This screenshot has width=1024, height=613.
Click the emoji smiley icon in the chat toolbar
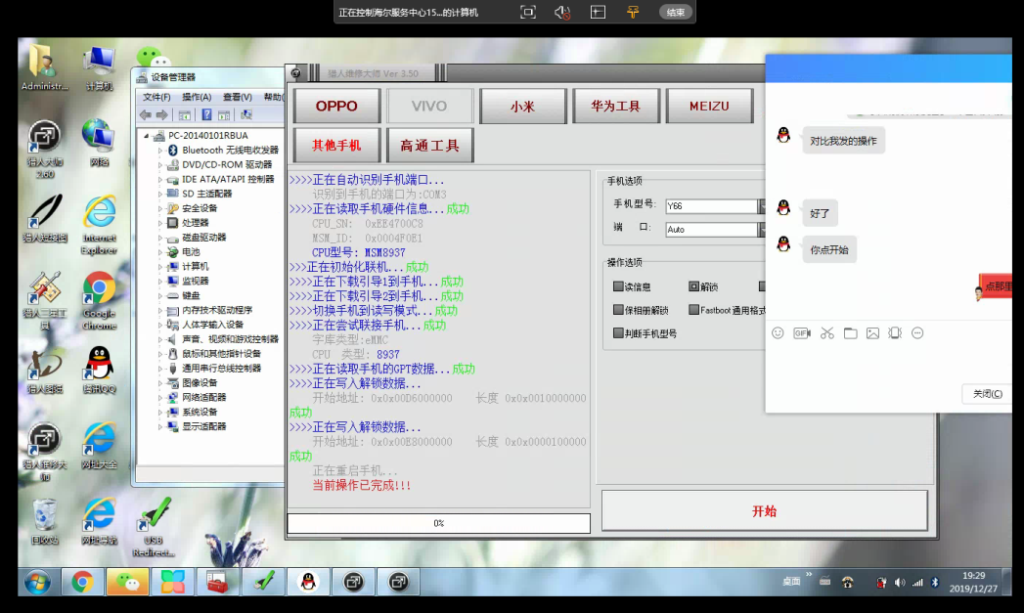(x=778, y=333)
